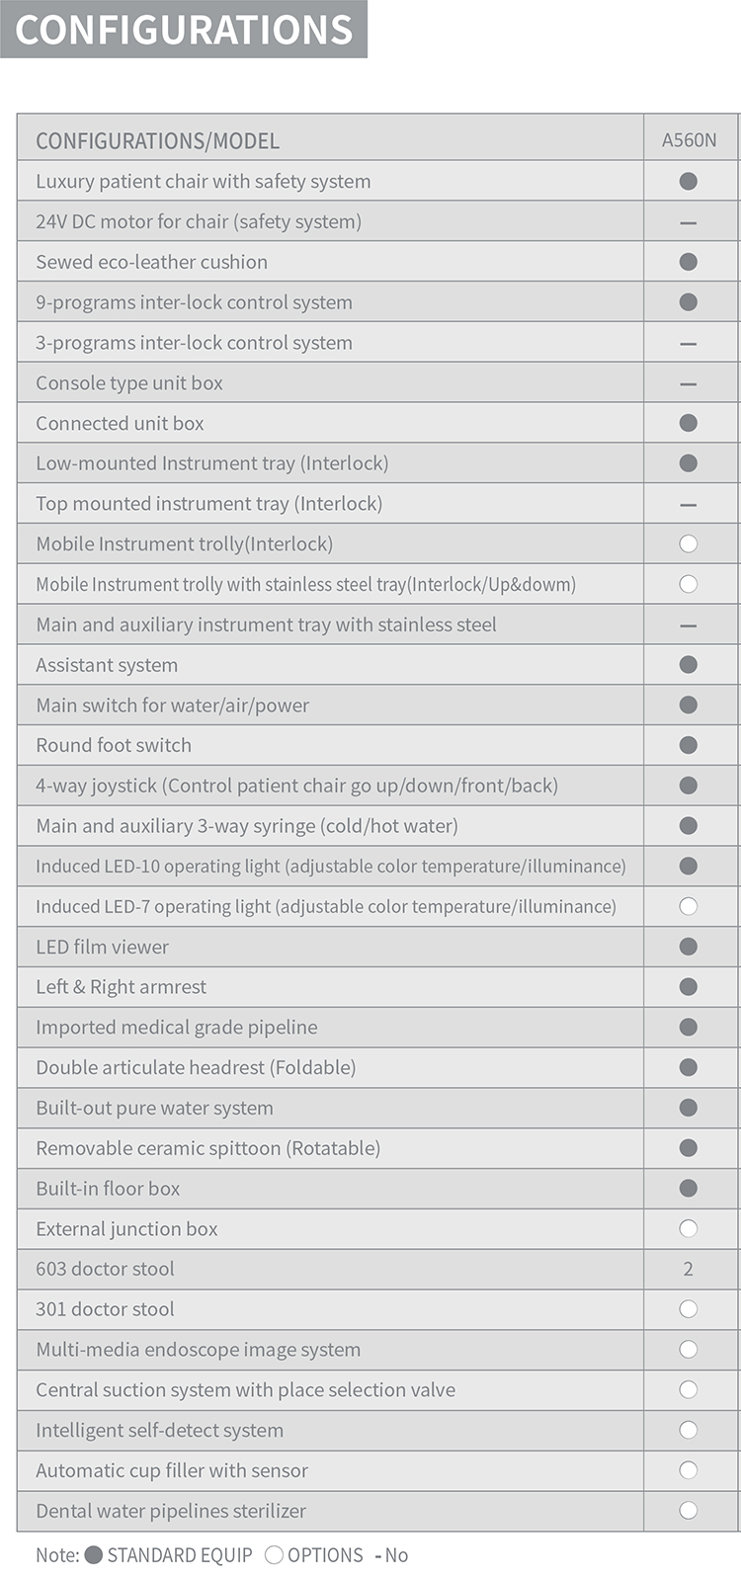Click the dash for 24V DC motor row

click(689, 222)
